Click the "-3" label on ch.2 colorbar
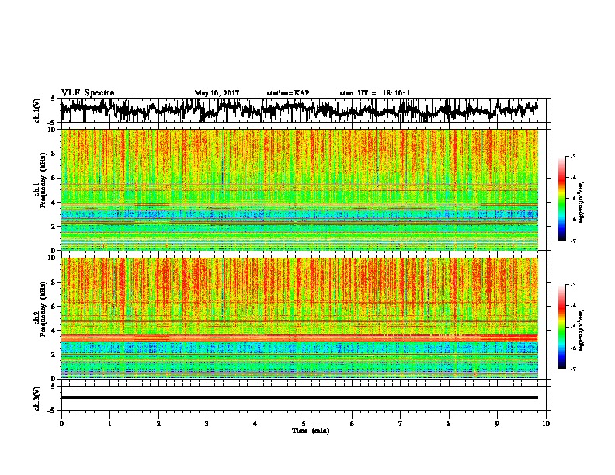This screenshot has height=475, width=615. (572, 285)
